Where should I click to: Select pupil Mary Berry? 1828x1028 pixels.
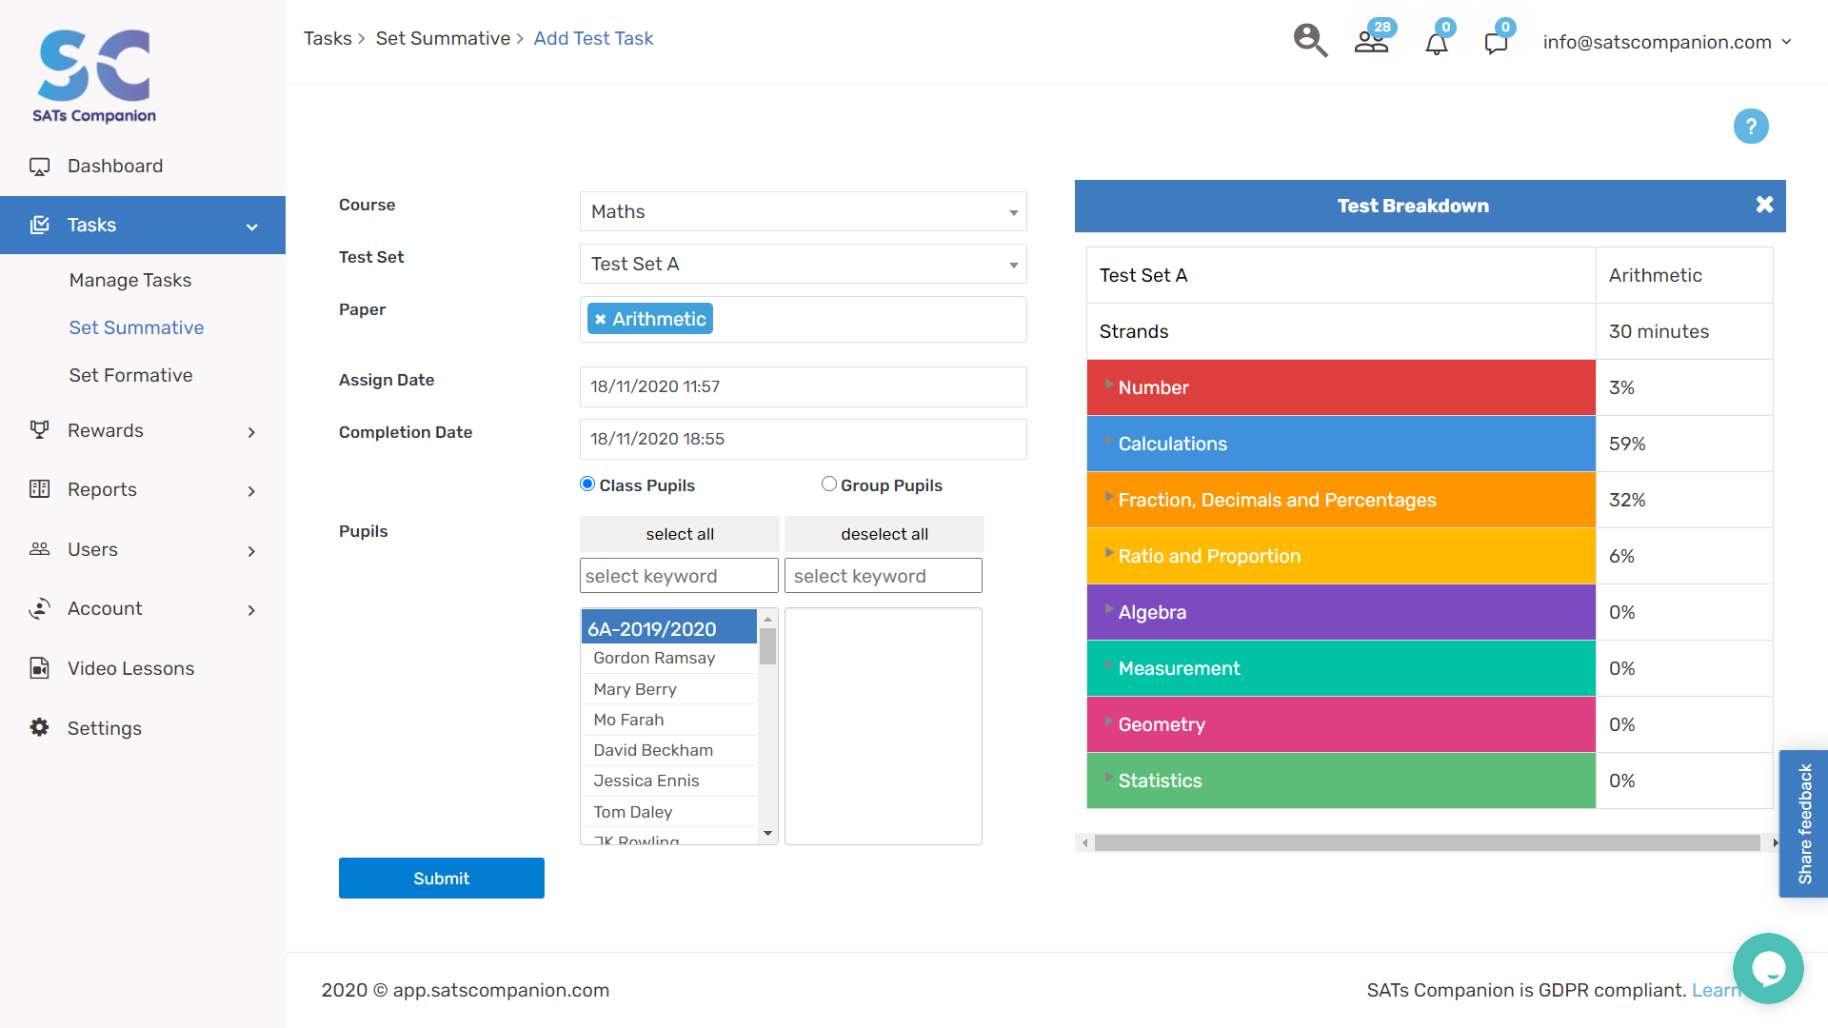coord(669,689)
